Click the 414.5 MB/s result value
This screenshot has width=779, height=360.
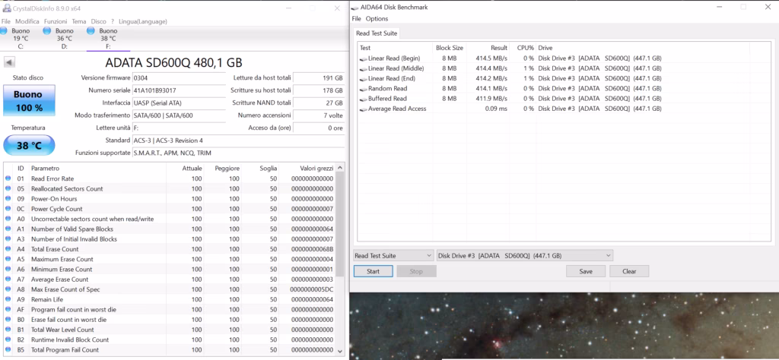coord(491,58)
